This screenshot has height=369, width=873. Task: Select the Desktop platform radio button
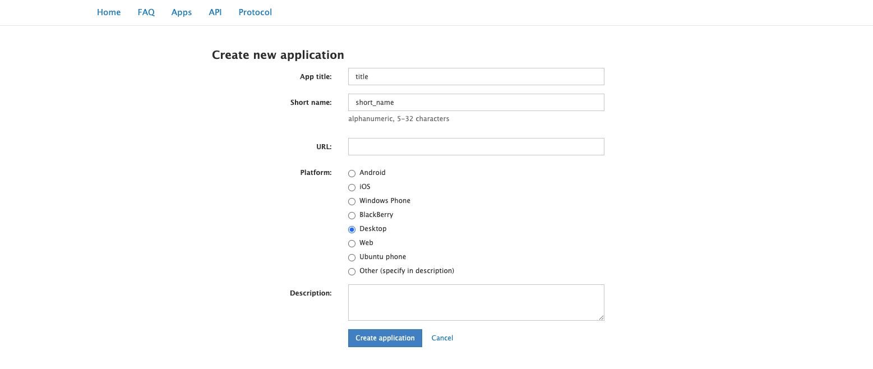tap(352, 229)
